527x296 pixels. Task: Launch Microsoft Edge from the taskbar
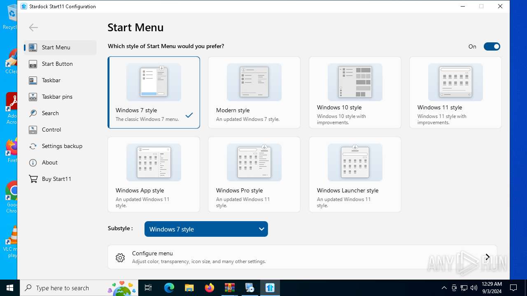pos(169,288)
